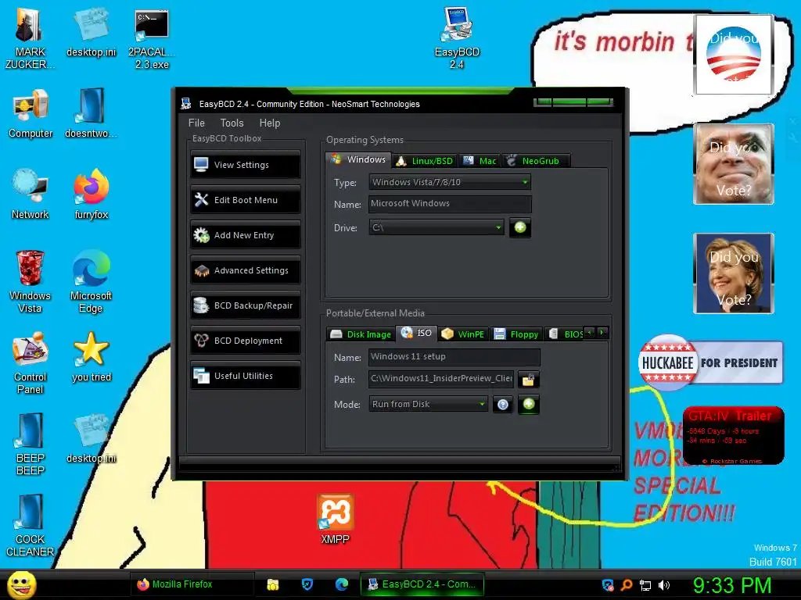Open the network tray icon

tap(645, 585)
